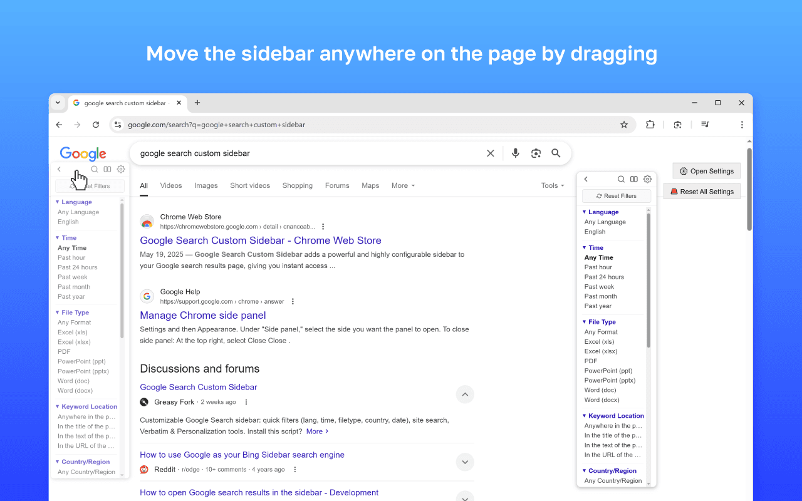Open the Chrome extensions puzzle icon
Screen dimensions: 802x501
pyautogui.click(x=650, y=125)
